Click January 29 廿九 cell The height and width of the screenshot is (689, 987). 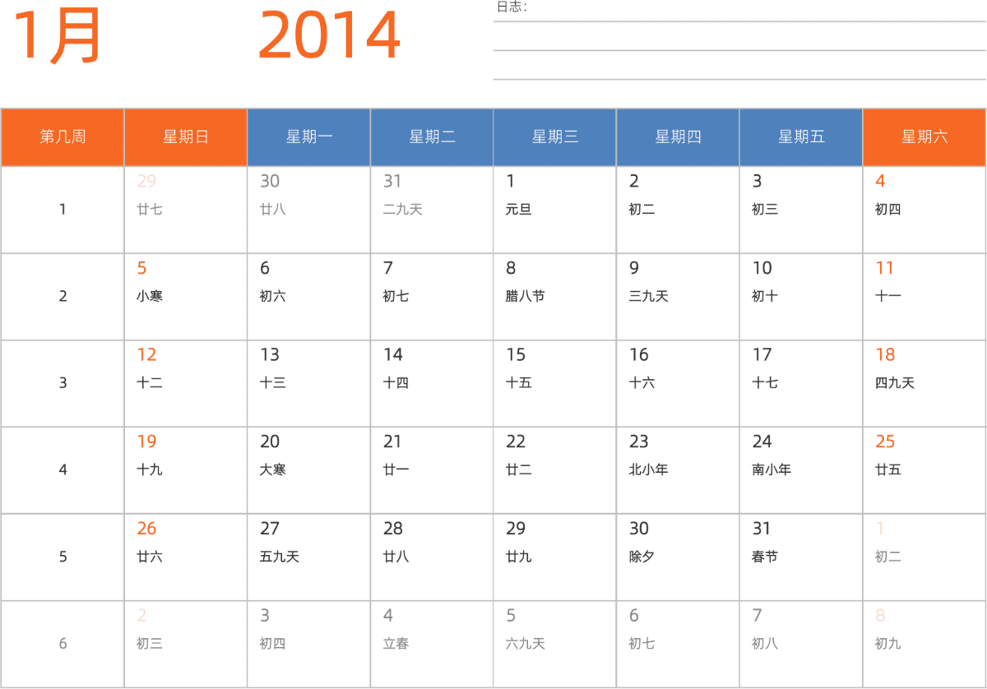(x=554, y=557)
